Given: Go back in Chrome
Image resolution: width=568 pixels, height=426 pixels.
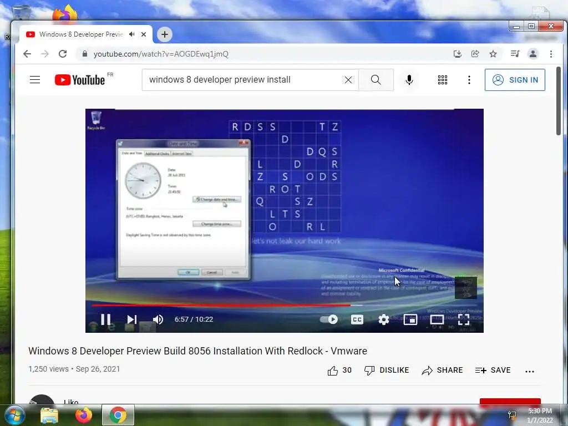Looking at the screenshot, I should click(x=27, y=54).
